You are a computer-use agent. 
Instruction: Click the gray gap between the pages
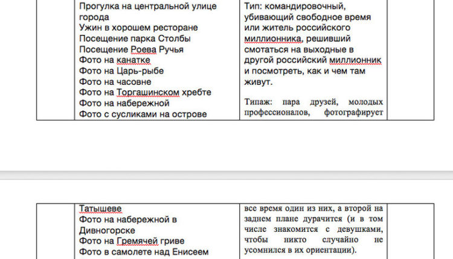226,173
